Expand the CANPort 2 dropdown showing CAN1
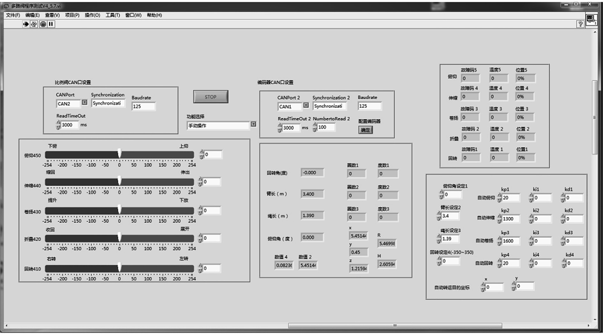603x335 pixels. 306,106
